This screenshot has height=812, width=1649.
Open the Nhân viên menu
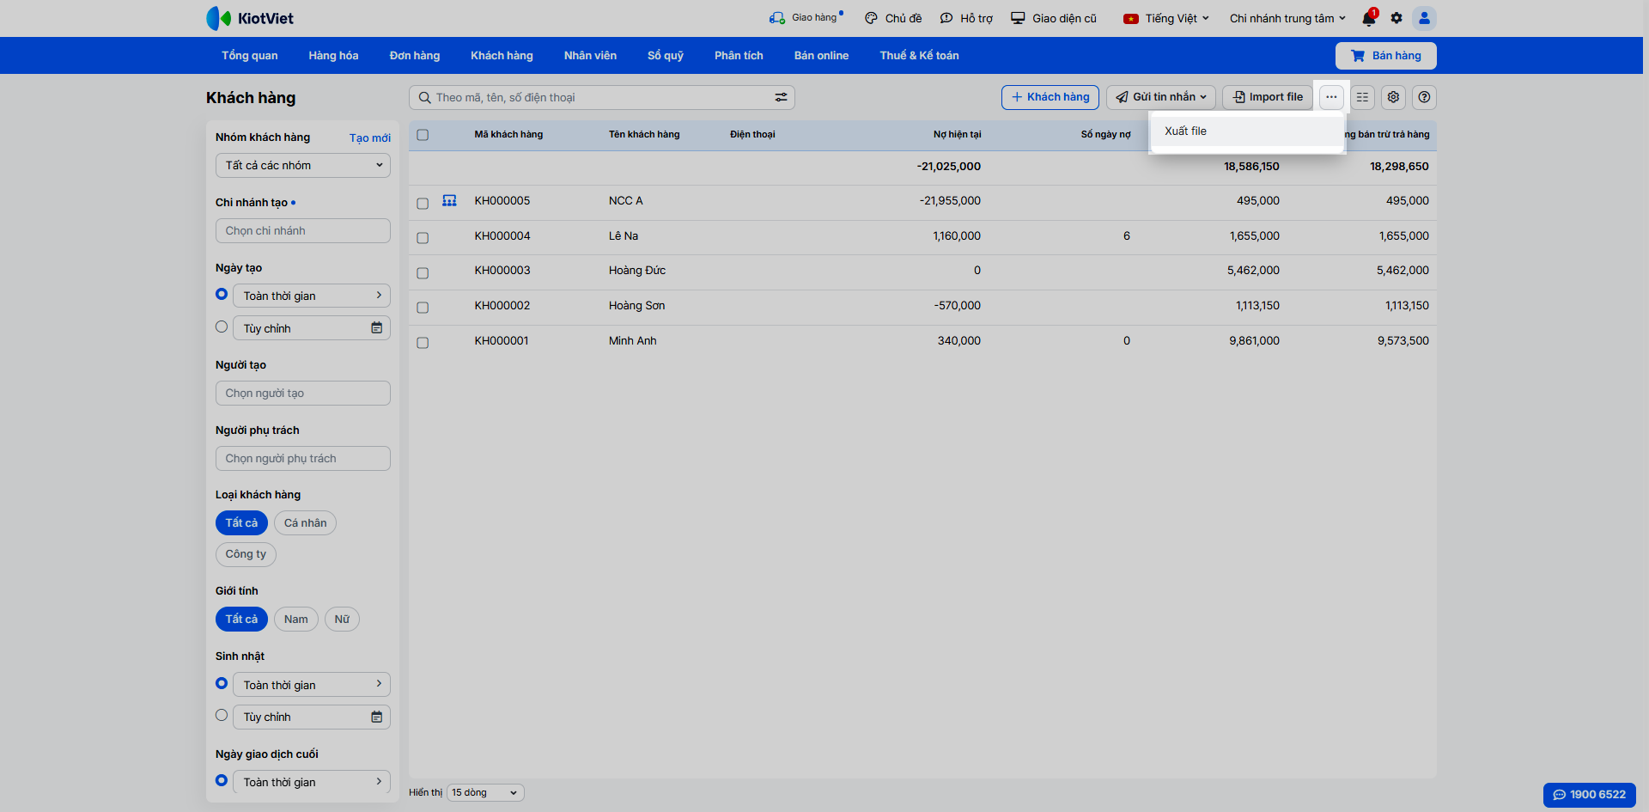590,55
